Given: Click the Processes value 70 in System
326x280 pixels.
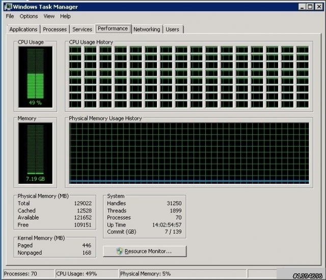Looking at the screenshot, I should (x=179, y=217).
